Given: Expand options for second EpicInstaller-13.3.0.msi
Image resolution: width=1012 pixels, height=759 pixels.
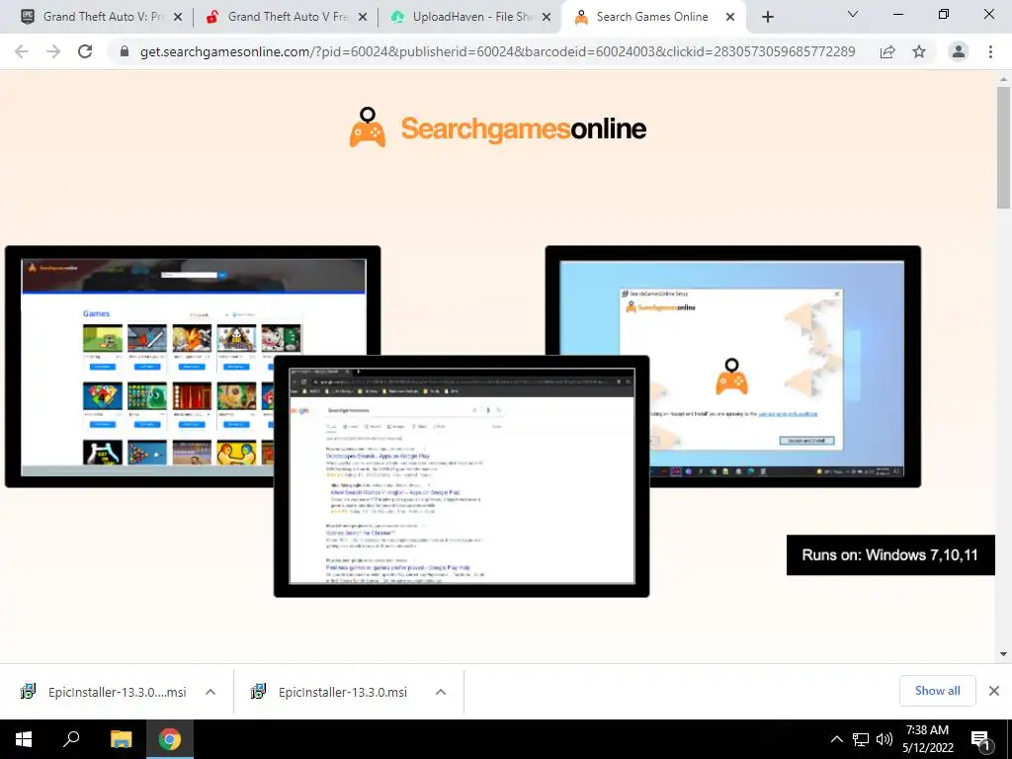Looking at the screenshot, I should pos(441,692).
